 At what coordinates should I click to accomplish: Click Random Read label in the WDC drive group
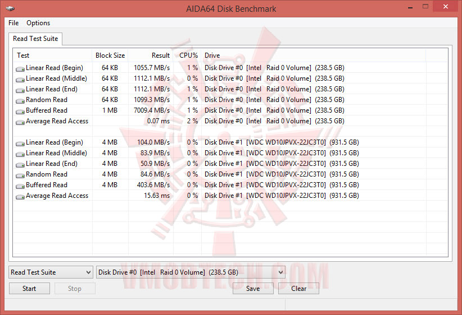(47, 174)
